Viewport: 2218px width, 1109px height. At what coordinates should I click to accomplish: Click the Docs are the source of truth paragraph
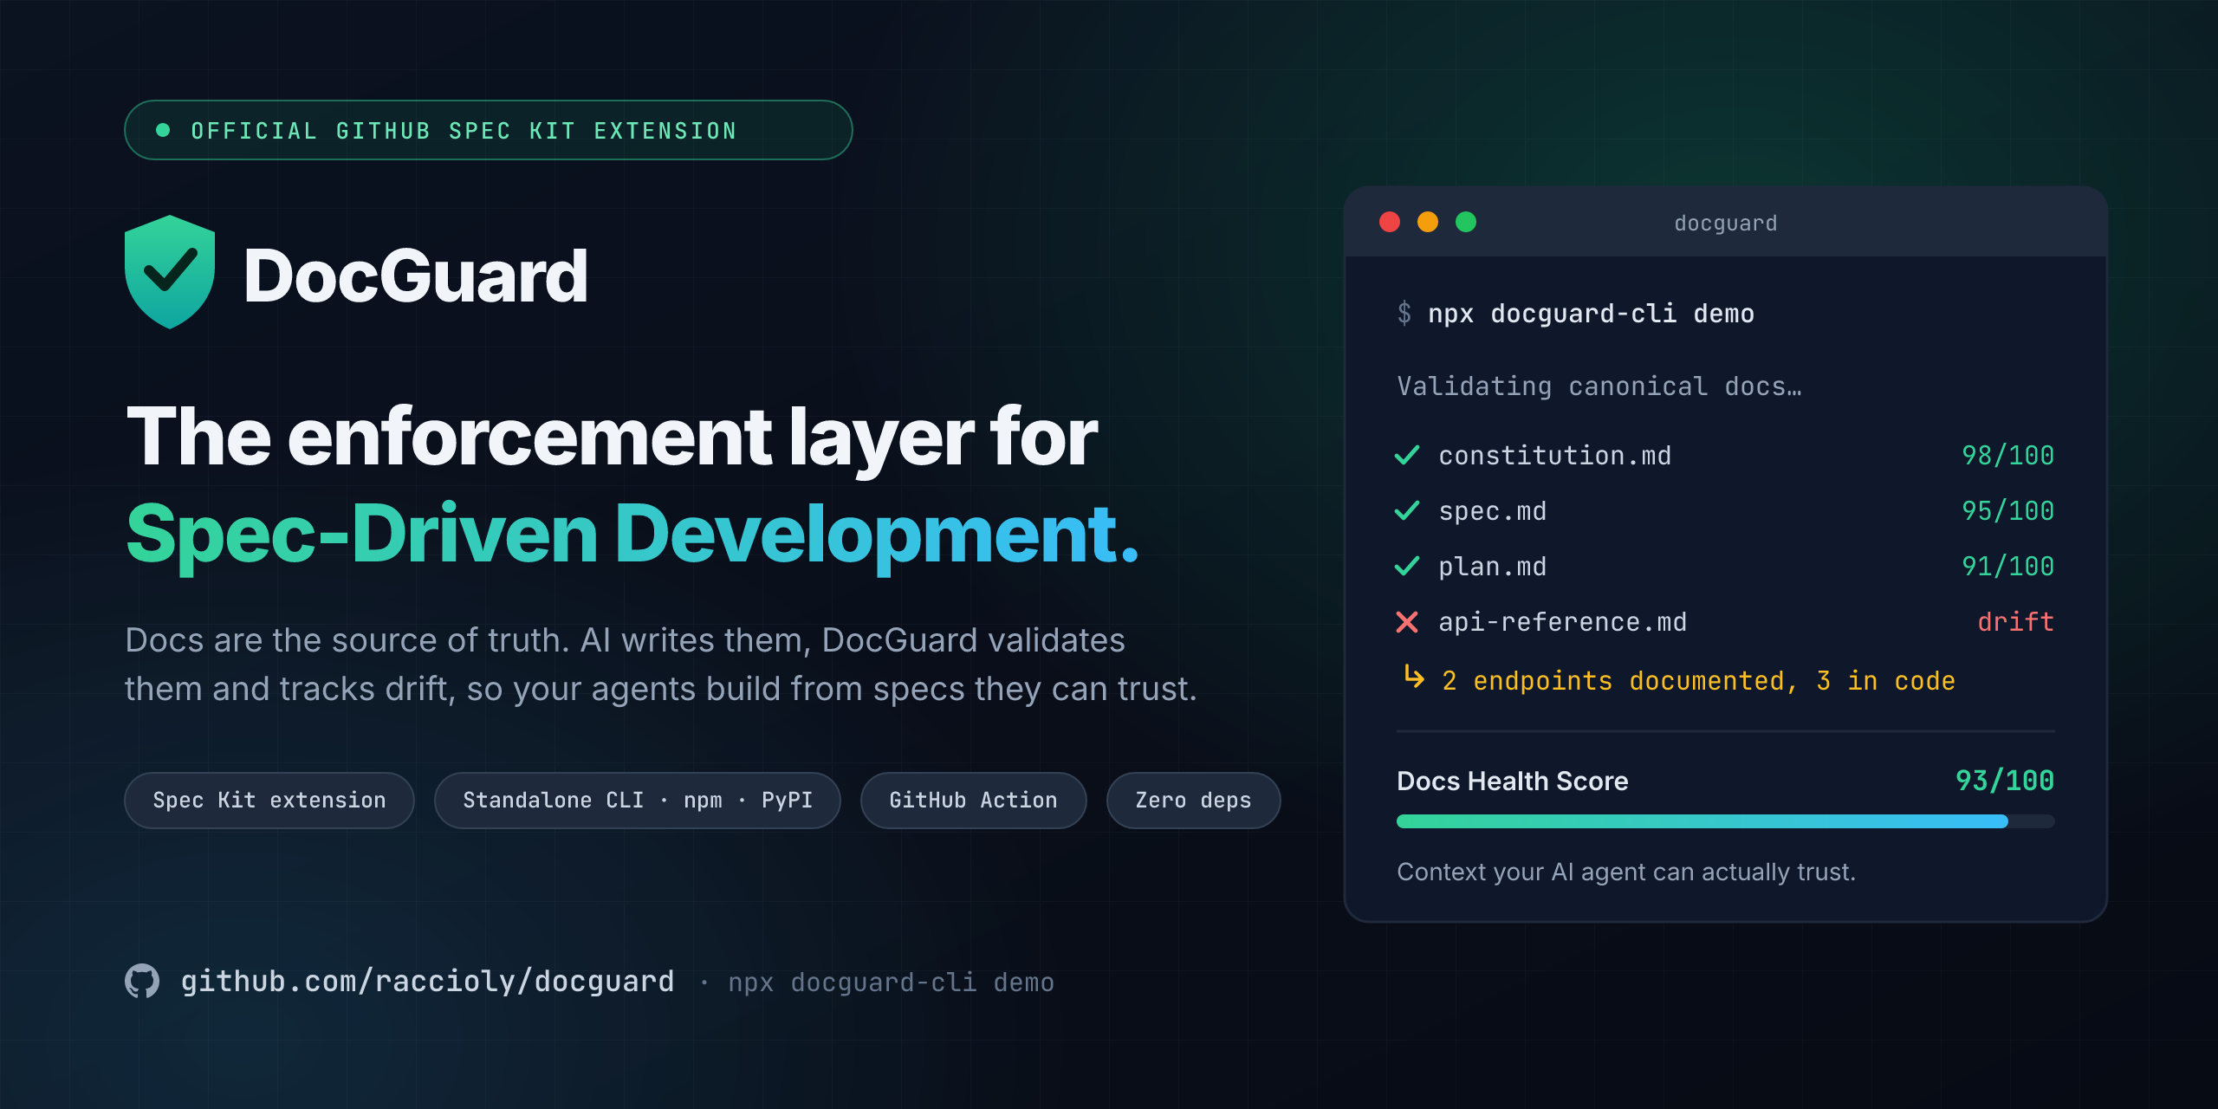point(661,665)
